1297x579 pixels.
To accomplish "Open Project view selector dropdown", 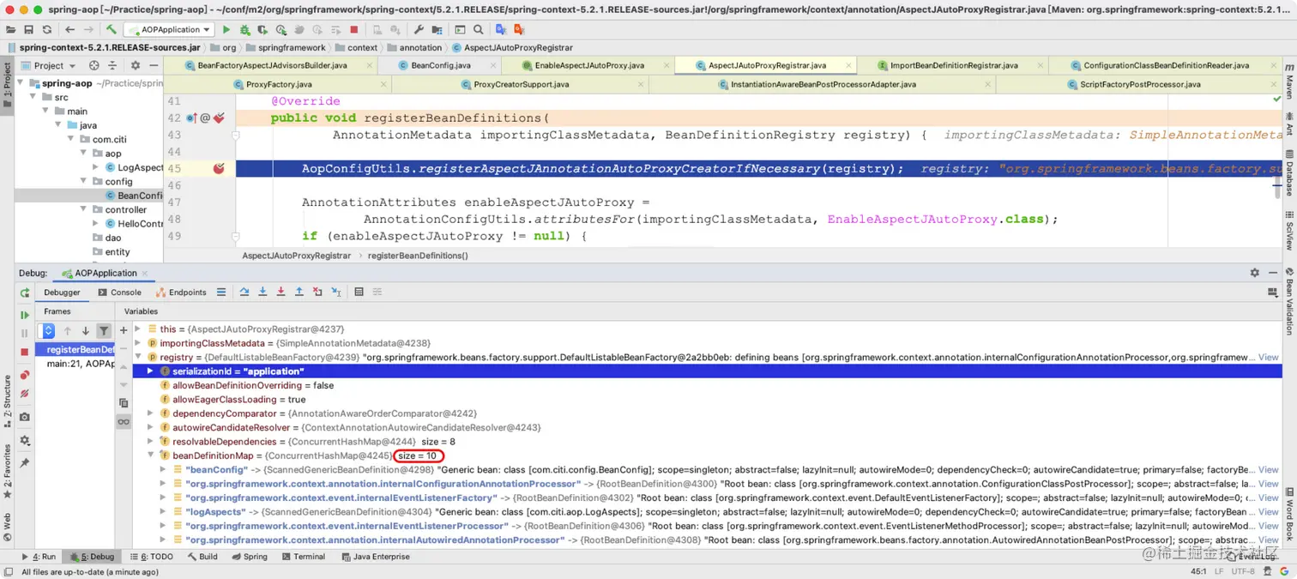I will pyautogui.click(x=49, y=65).
